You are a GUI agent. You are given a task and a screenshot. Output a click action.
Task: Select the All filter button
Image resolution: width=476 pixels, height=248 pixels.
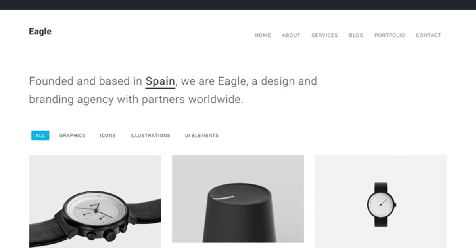[x=40, y=135]
